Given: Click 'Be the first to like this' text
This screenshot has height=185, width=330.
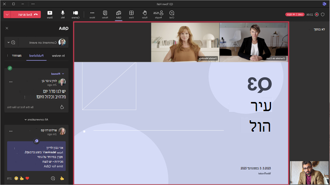Looking at the screenshot, I should (20, 107).
